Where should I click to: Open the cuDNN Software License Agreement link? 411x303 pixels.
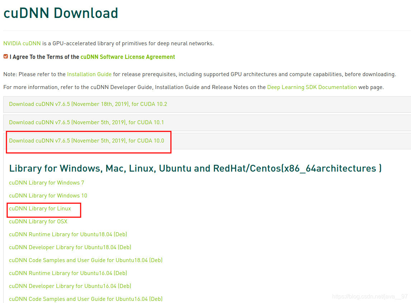point(128,57)
